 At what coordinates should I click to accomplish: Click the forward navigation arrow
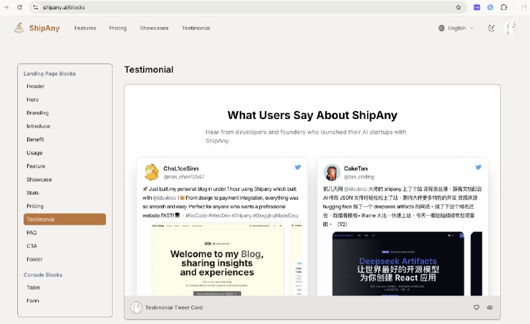[6, 7]
